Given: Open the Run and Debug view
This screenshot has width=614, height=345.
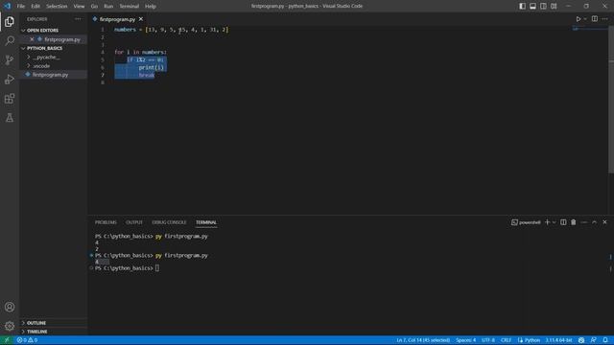Looking at the screenshot, I should pos(10,79).
